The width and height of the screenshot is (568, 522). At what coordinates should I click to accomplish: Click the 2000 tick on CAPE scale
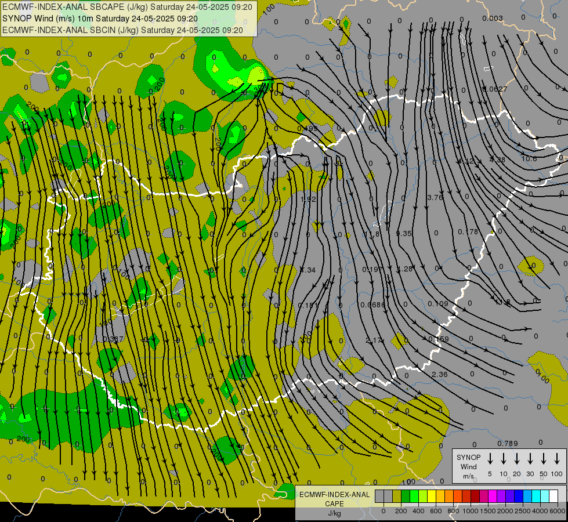coord(505,511)
